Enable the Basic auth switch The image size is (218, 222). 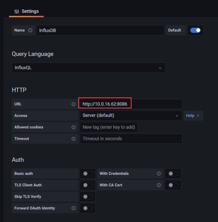pyautogui.click(x=88, y=174)
